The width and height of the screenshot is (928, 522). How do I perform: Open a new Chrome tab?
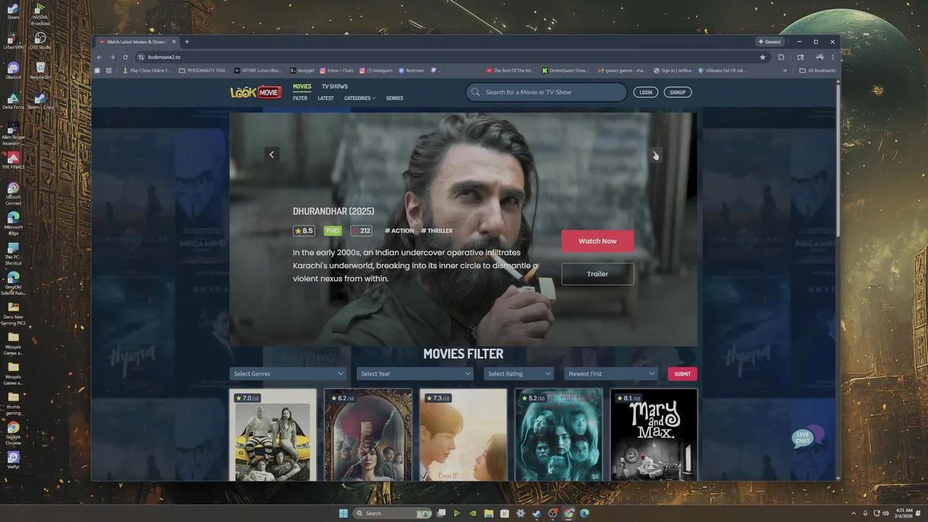186,41
